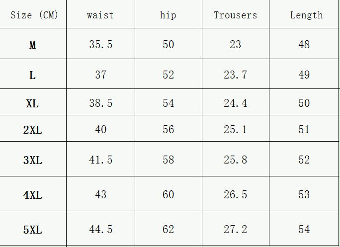The height and width of the screenshot is (247, 340).
Task: Select the M size row label
Action: point(33,45)
